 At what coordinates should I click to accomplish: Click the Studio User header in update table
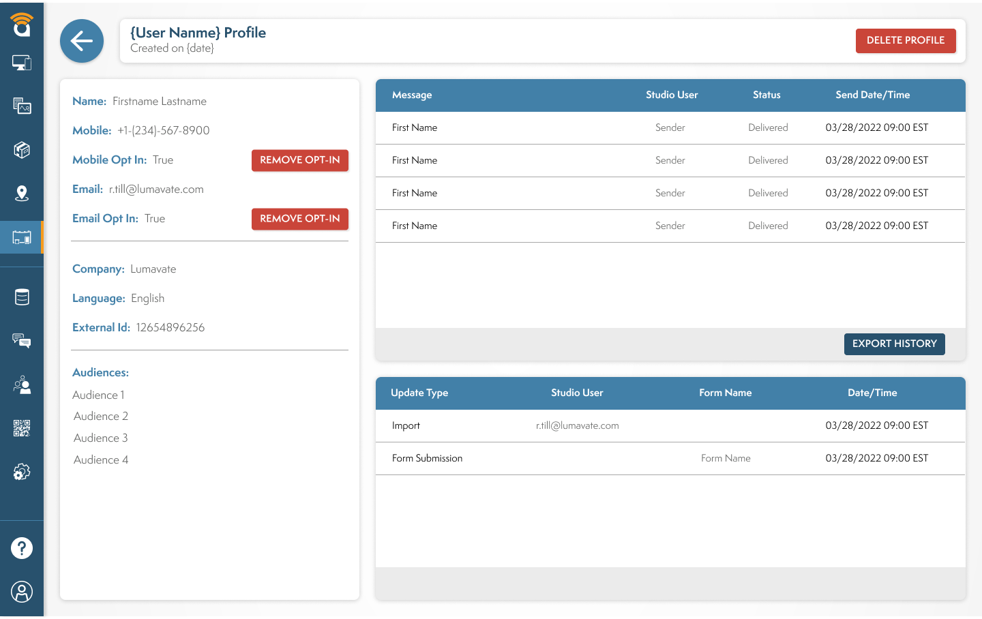(577, 393)
